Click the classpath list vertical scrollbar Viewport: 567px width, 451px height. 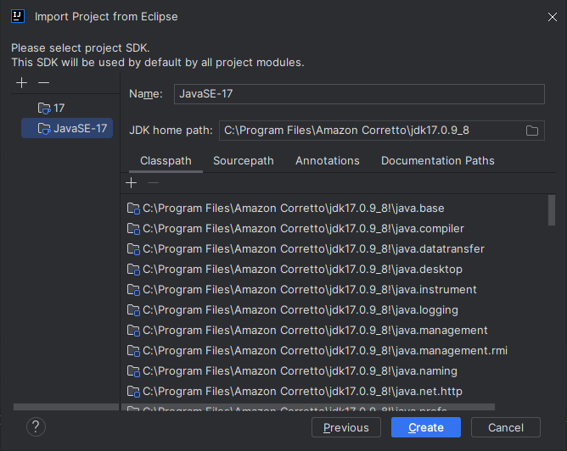(x=552, y=210)
